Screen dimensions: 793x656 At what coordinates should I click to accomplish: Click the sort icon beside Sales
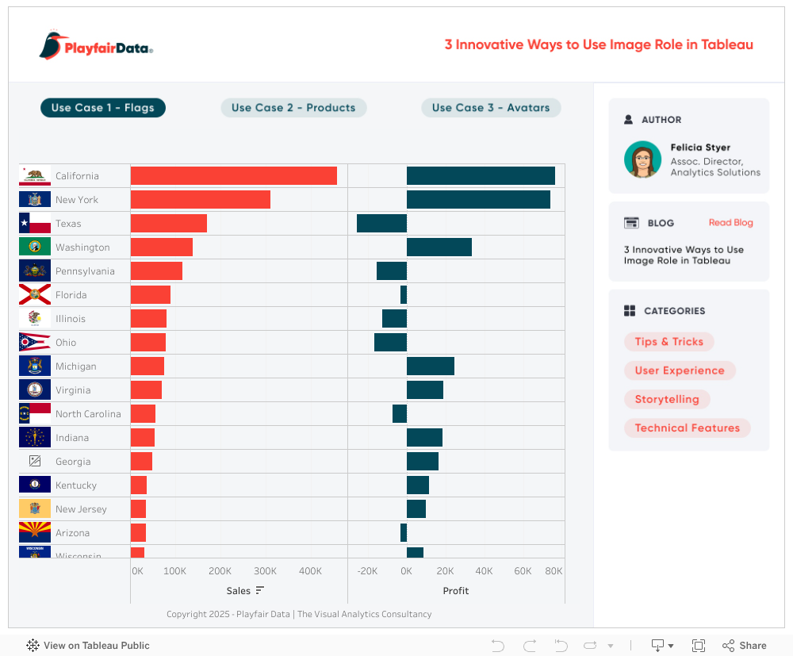(260, 590)
